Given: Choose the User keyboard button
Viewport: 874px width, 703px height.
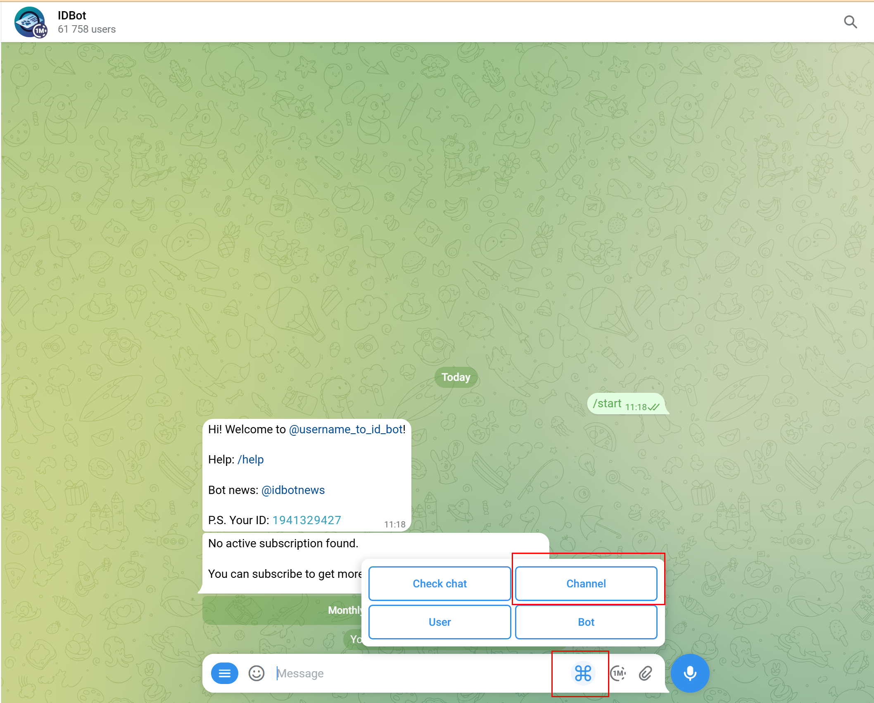Looking at the screenshot, I should (x=439, y=622).
